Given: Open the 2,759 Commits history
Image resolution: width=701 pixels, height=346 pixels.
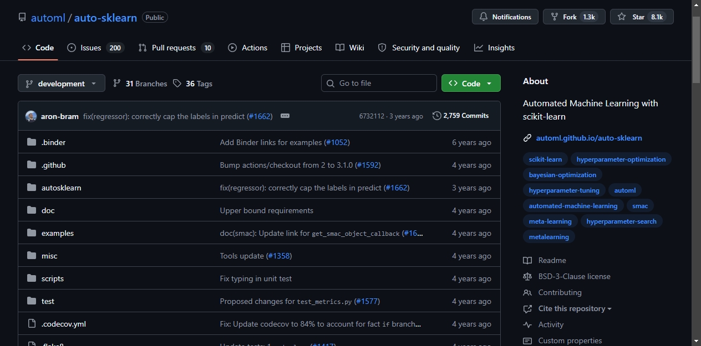Looking at the screenshot, I should click(460, 116).
